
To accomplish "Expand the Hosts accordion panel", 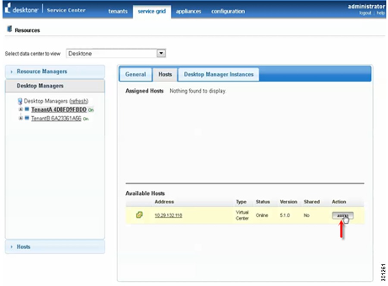I will click(55, 247).
